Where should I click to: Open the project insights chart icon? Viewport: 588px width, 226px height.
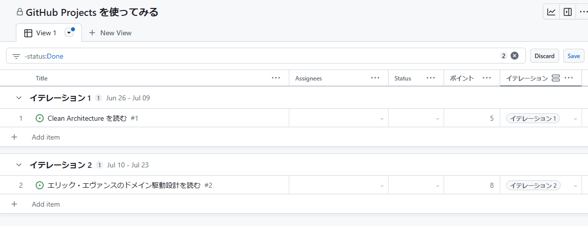[551, 12]
